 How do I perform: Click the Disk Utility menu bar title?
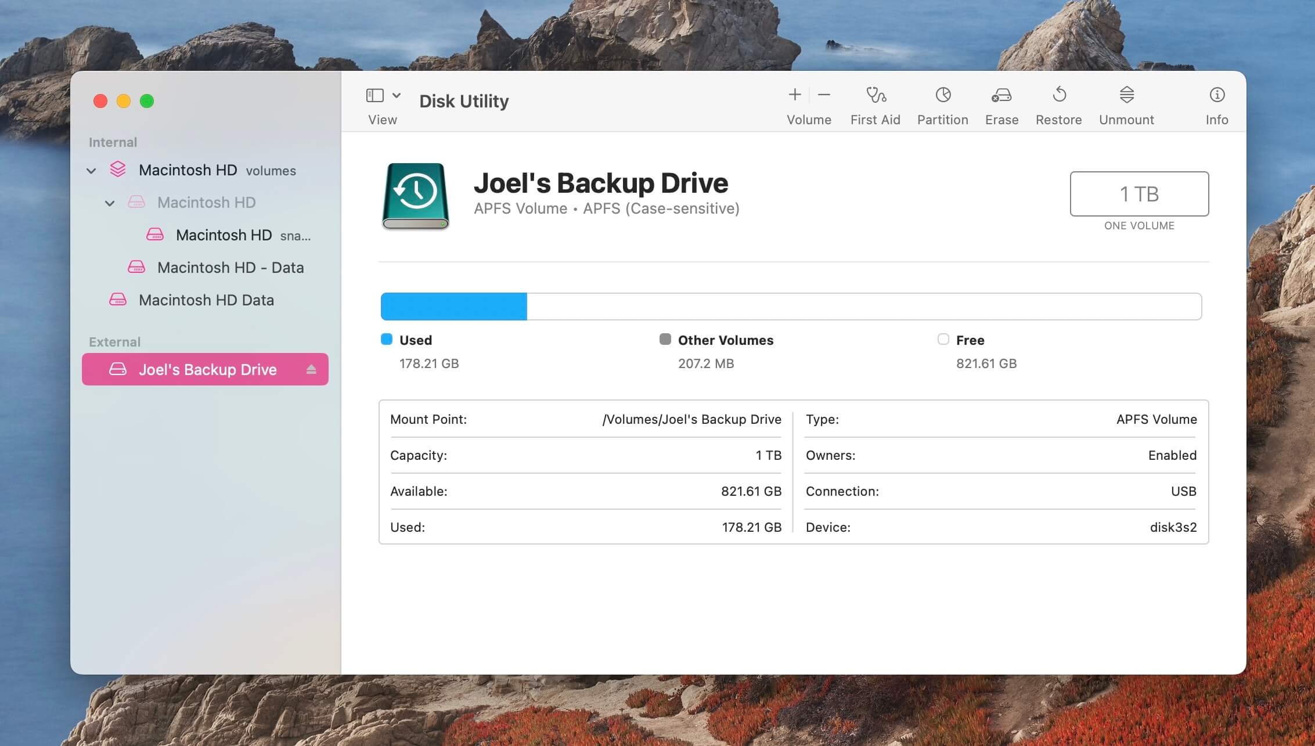point(463,100)
